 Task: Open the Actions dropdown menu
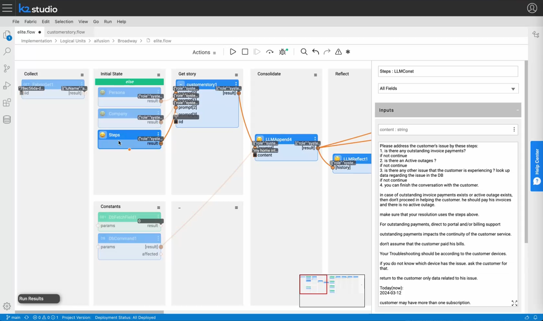tap(204, 52)
